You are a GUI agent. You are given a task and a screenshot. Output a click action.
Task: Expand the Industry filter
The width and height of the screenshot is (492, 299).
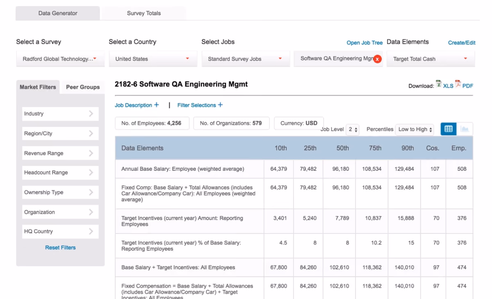(60, 114)
